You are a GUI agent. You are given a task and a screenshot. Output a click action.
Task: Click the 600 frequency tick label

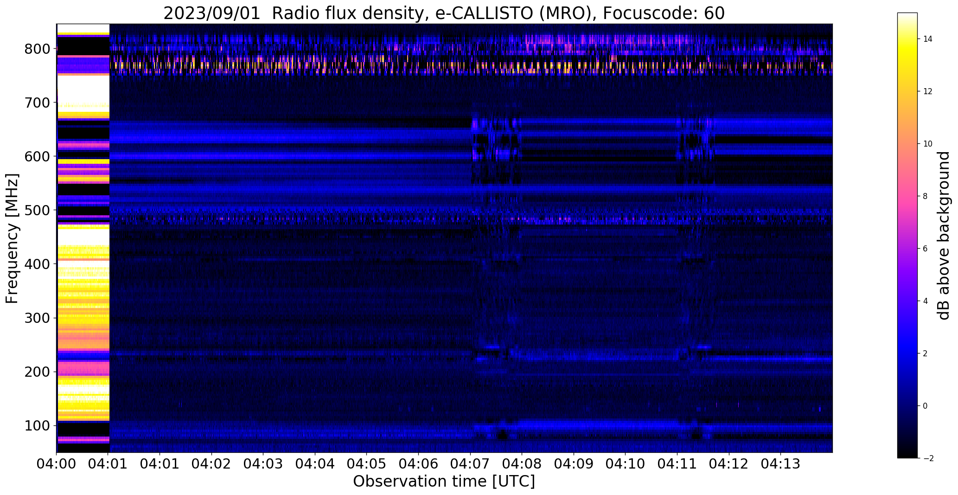coord(38,156)
